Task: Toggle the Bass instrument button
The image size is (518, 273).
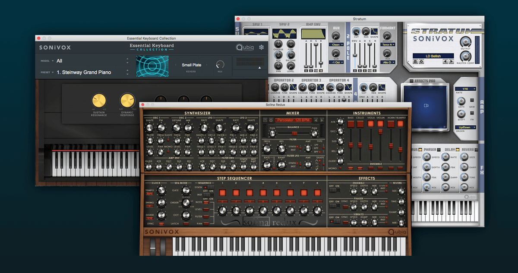Action: tap(351, 124)
